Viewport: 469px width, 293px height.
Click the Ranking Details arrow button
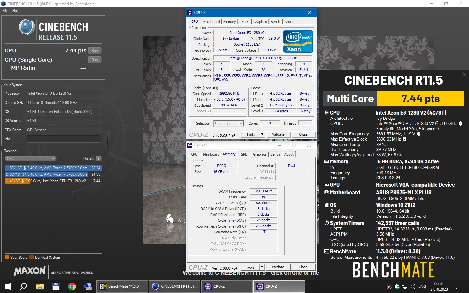tap(99, 159)
